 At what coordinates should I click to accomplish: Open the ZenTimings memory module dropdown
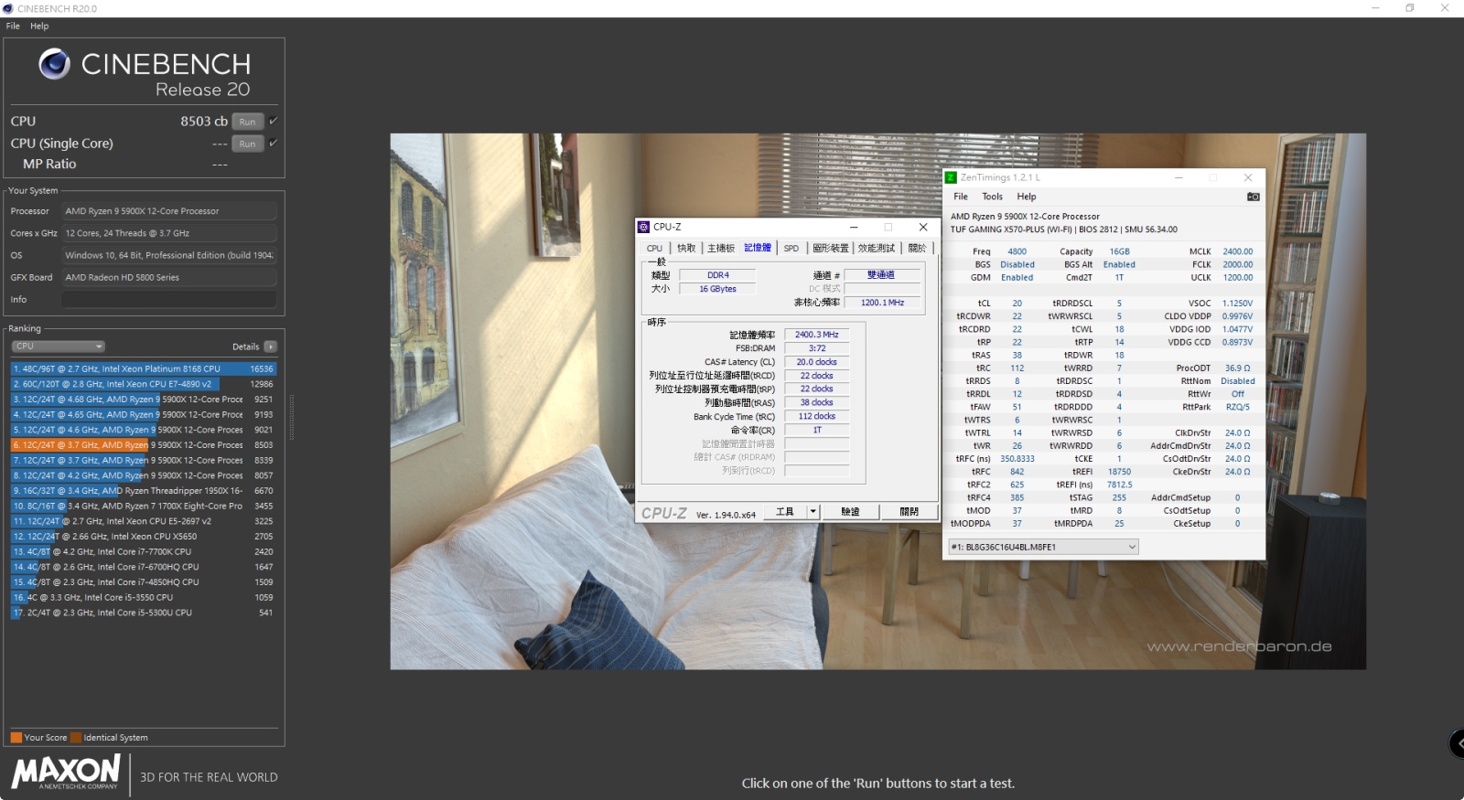1043,547
